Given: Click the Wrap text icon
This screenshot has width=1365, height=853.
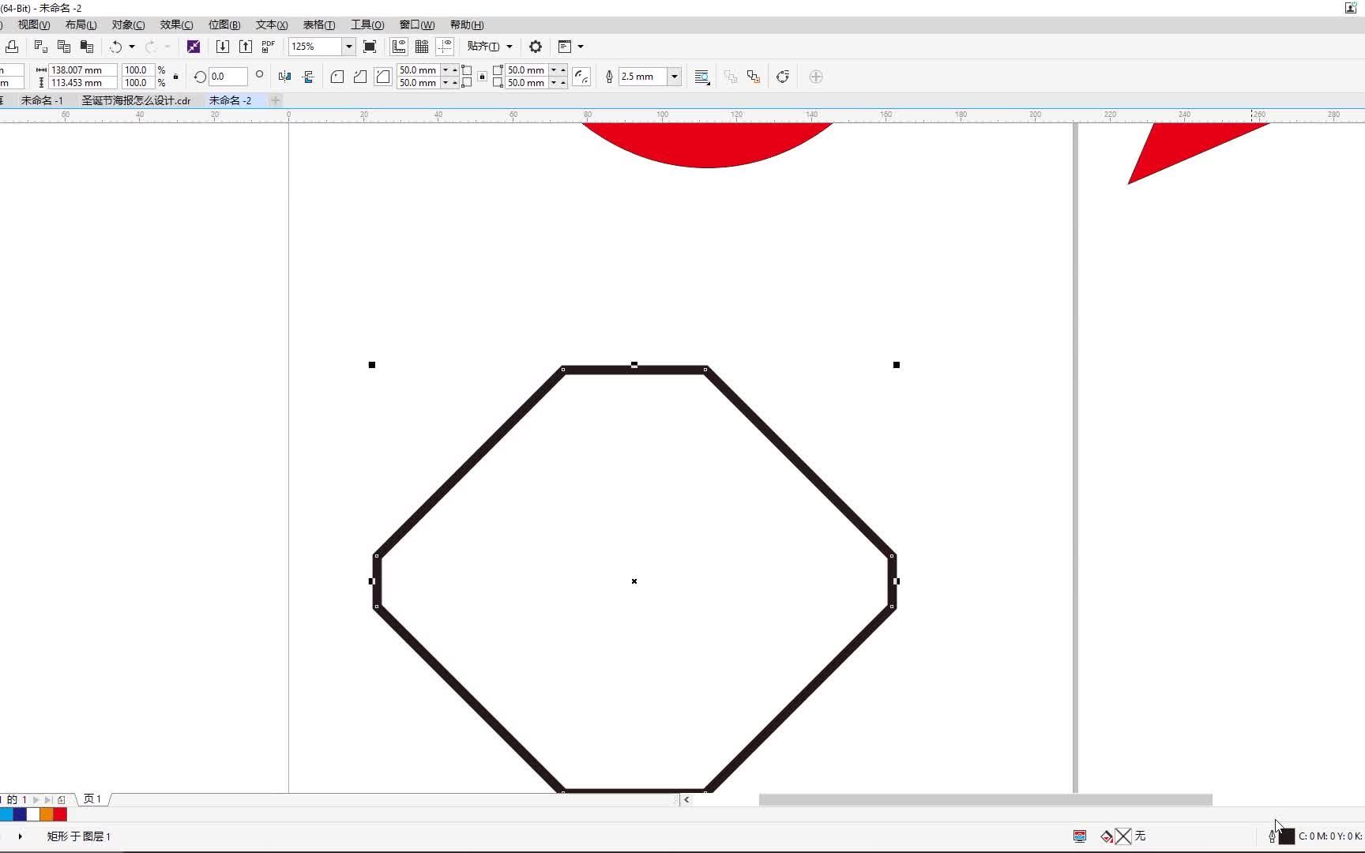Looking at the screenshot, I should click(701, 77).
